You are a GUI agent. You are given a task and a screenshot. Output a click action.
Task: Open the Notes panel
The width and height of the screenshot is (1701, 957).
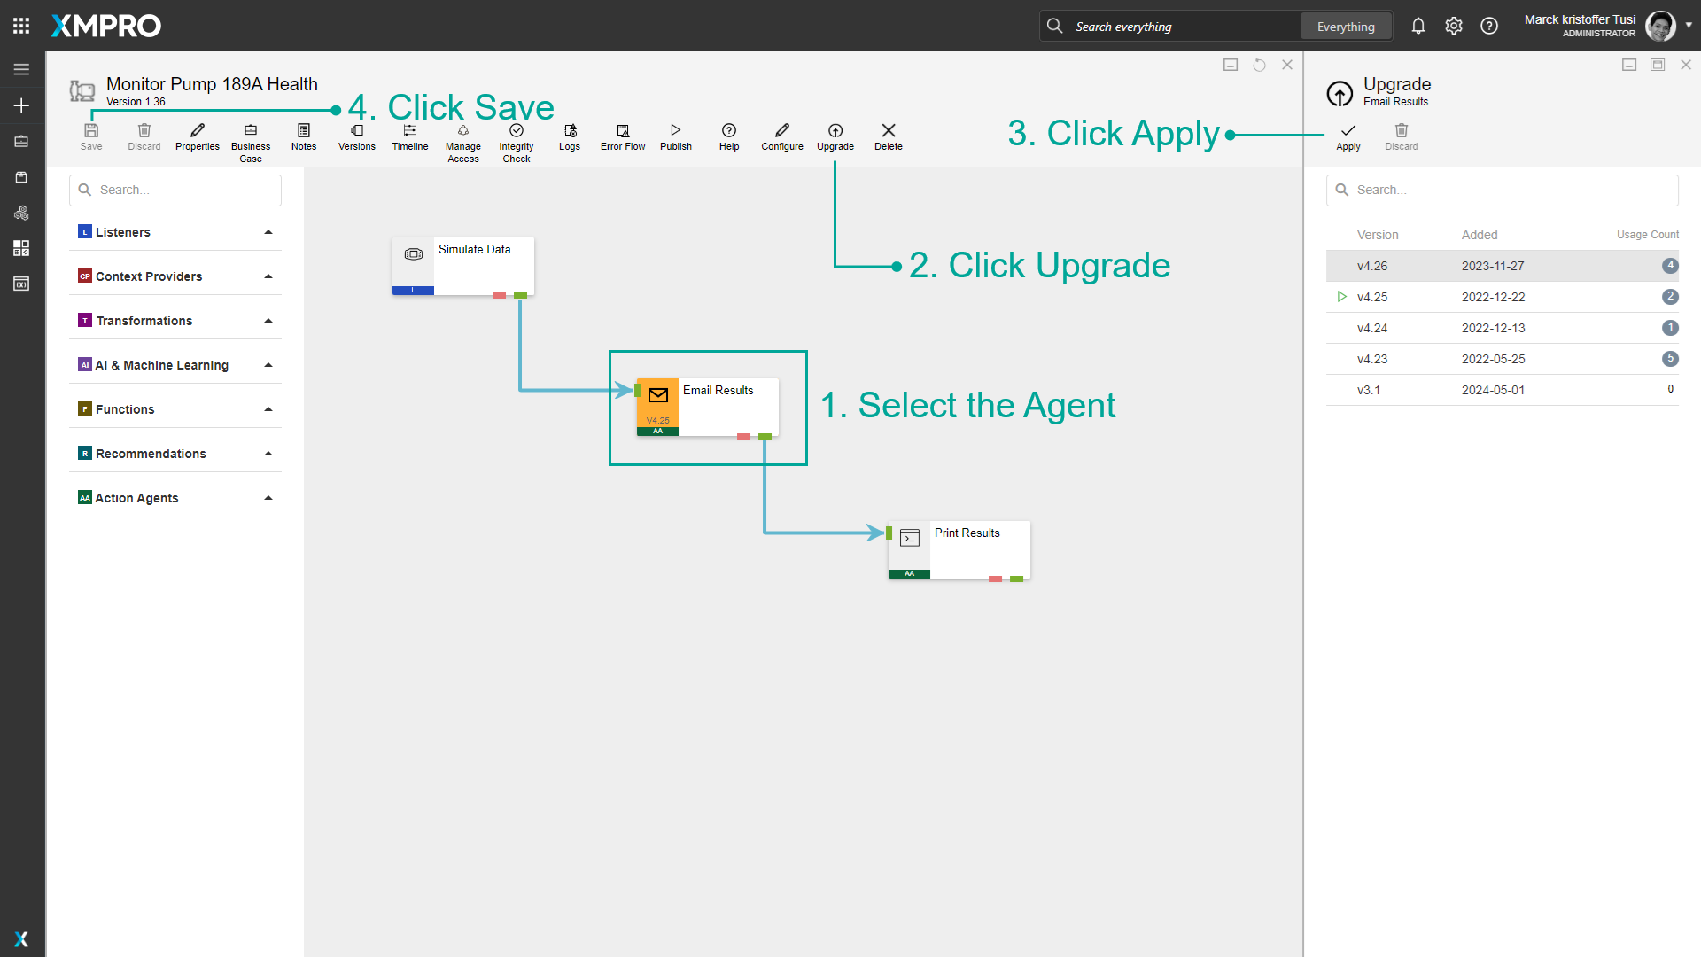tap(304, 137)
